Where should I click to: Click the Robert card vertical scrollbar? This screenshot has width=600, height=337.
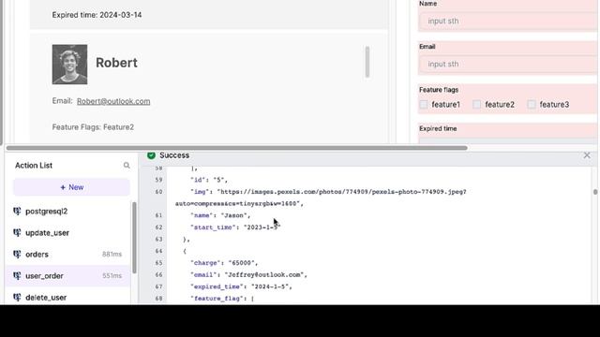(x=367, y=62)
